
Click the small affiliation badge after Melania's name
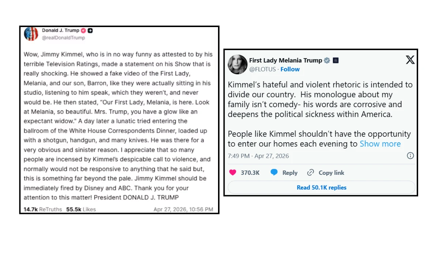click(x=335, y=60)
